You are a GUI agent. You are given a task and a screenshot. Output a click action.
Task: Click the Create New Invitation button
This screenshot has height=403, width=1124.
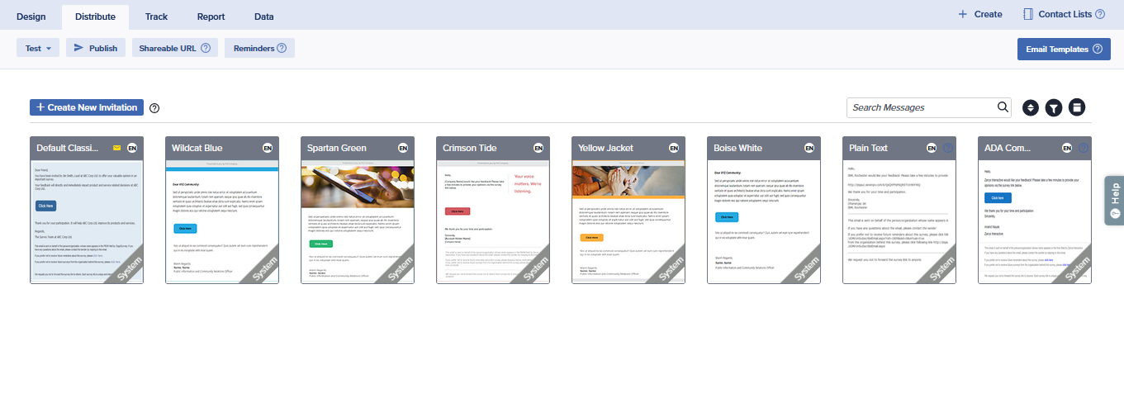pyautogui.click(x=87, y=107)
